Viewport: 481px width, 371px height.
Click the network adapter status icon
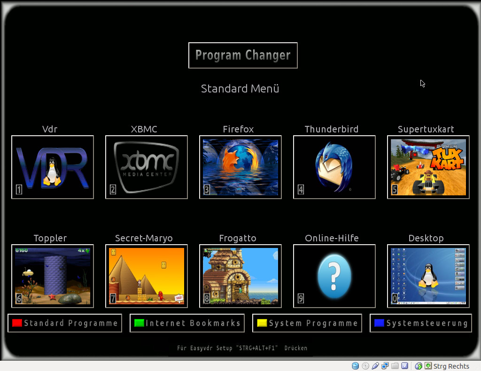tap(385, 366)
